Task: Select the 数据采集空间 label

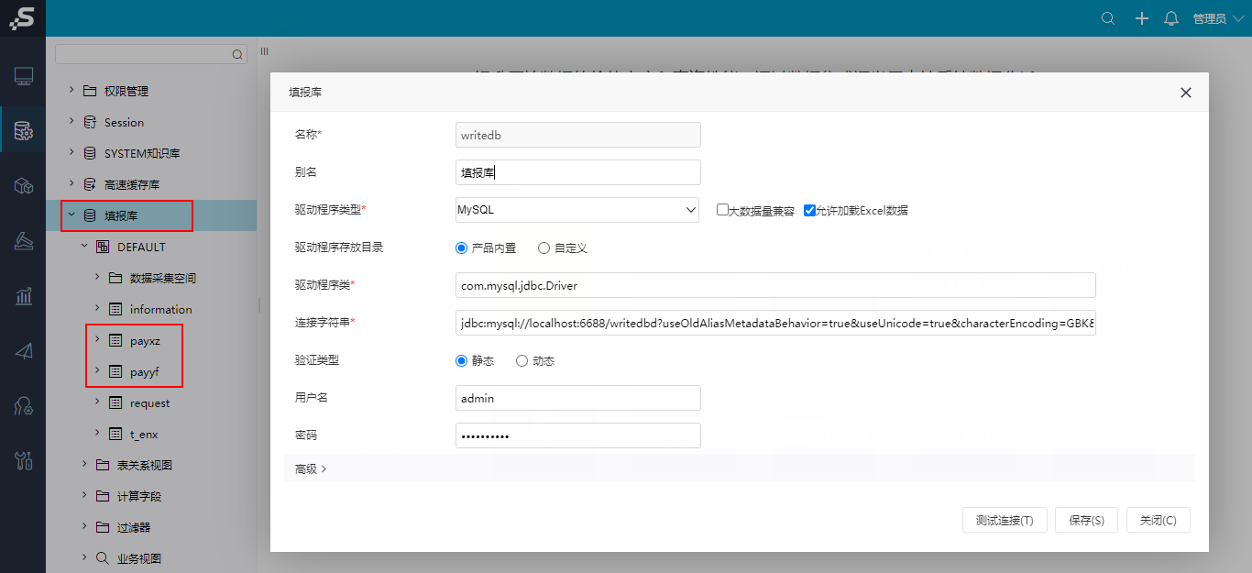Action: pyautogui.click(x=163, y=278)
